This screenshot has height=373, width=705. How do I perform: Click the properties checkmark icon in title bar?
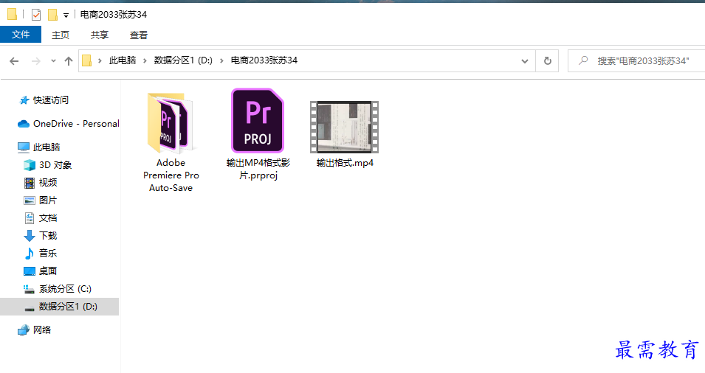[36, 15]
